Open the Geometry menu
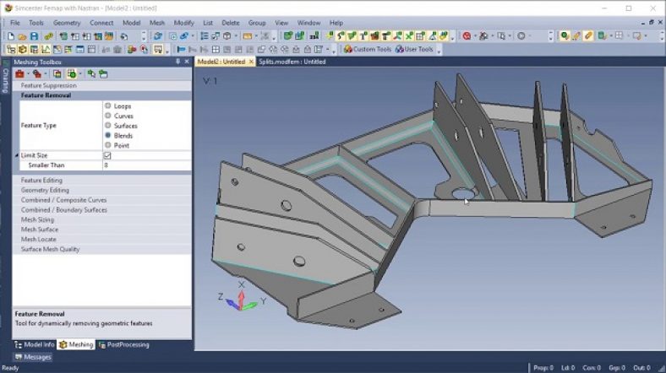This screenshot has width=666, height=373. [x=66, y=23]
